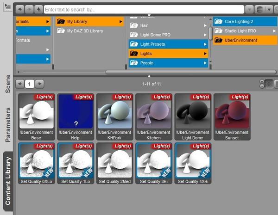Select My Library folder
This screenshot has width=278, height=215.
[89, 22]
